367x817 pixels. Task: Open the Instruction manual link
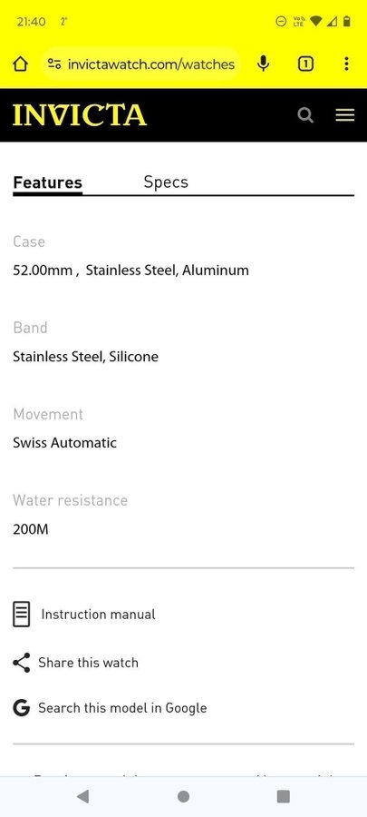[98, 615]
